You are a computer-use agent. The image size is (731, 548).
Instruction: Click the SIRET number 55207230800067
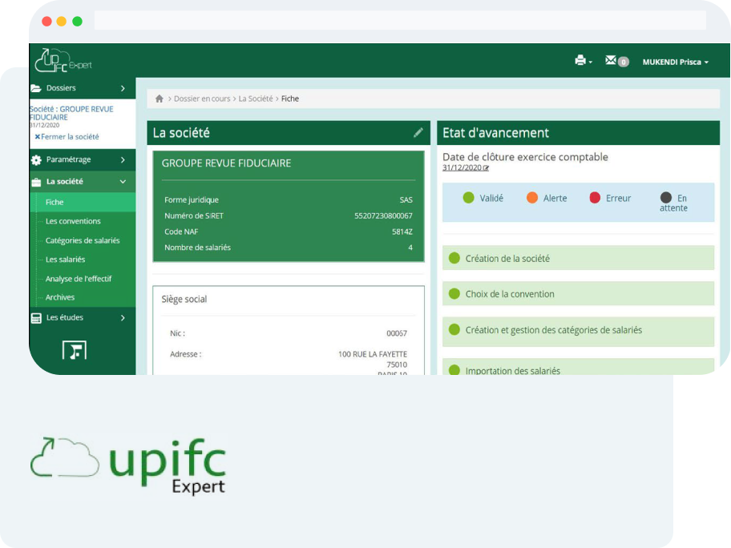point(383,216)
